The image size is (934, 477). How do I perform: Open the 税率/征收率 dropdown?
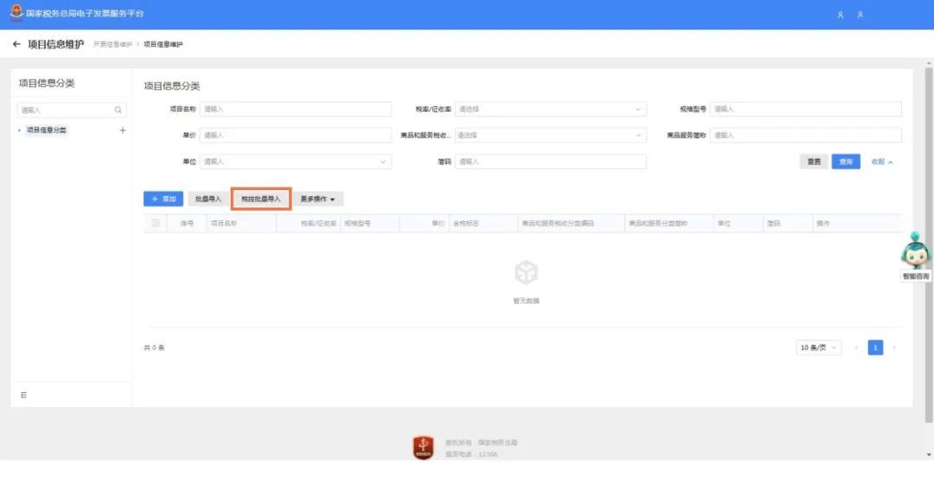(x=550, y=110)
